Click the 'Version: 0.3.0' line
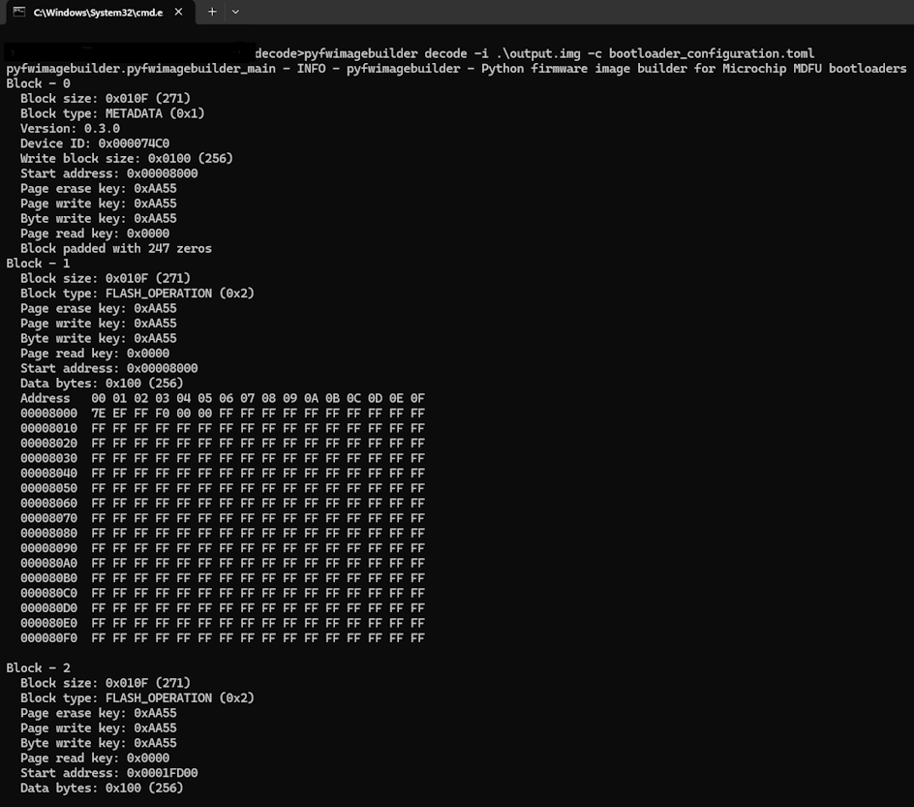 (x=70, y=129)
